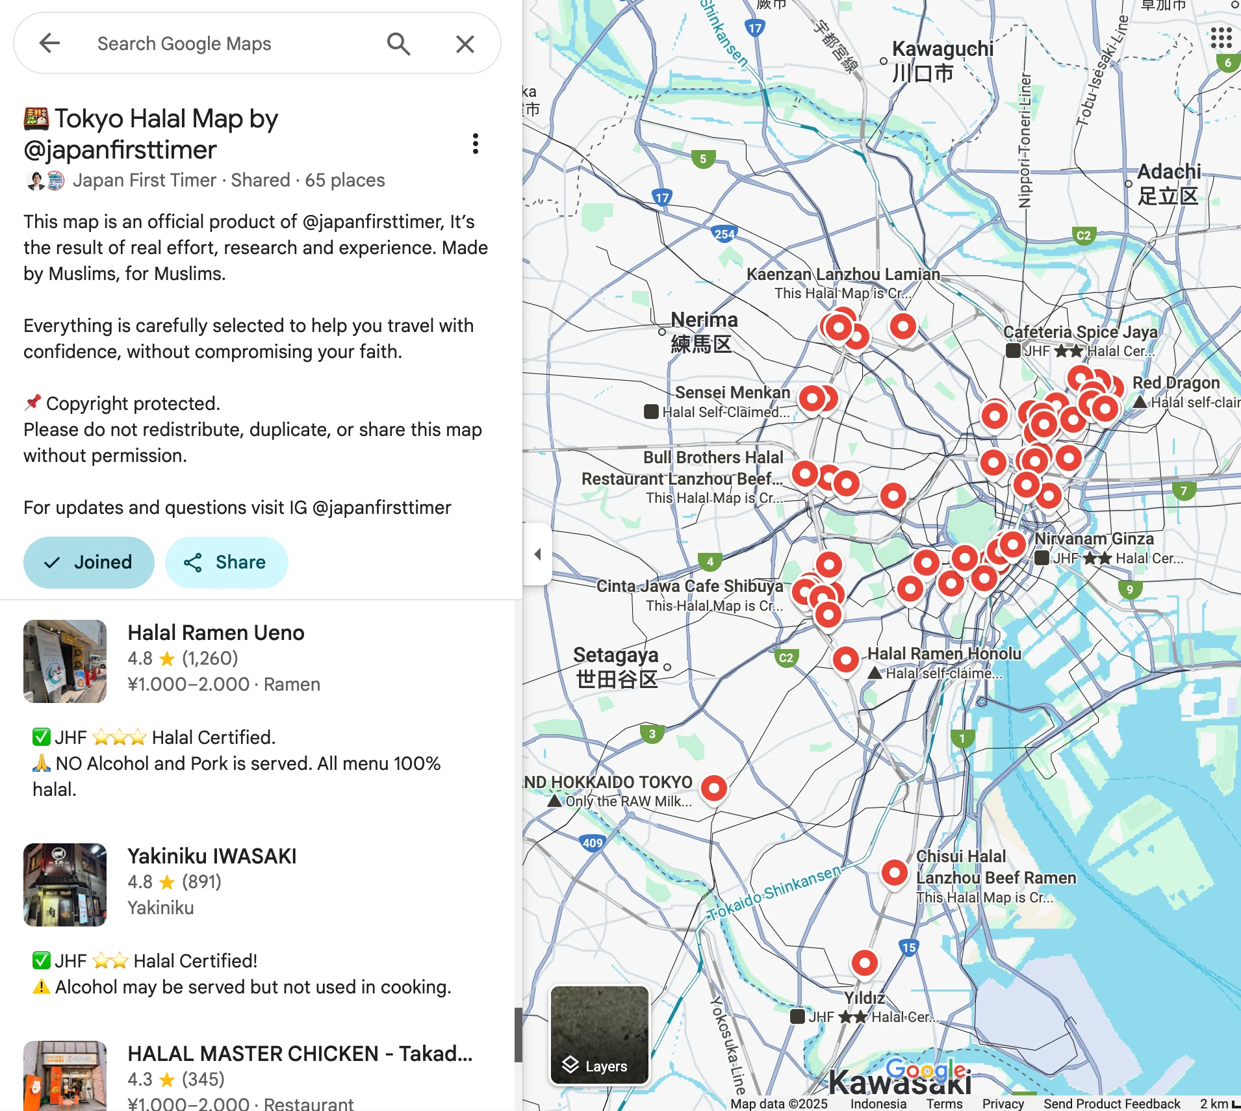
Task: Click the Bull Brothers Halal map pin
Action: (805, 474)
